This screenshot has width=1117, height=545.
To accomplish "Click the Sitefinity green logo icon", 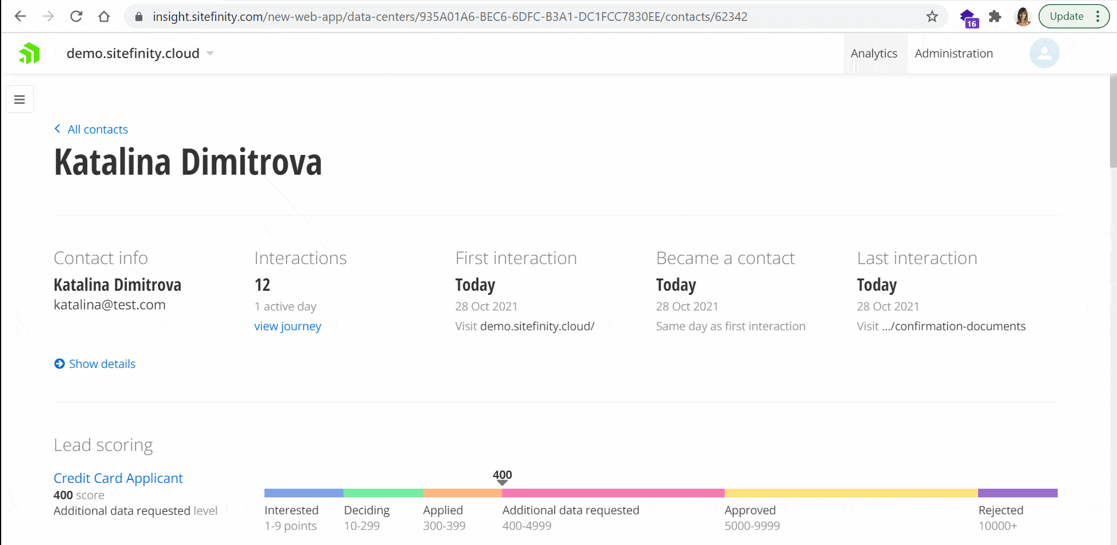I will (29, 53).
